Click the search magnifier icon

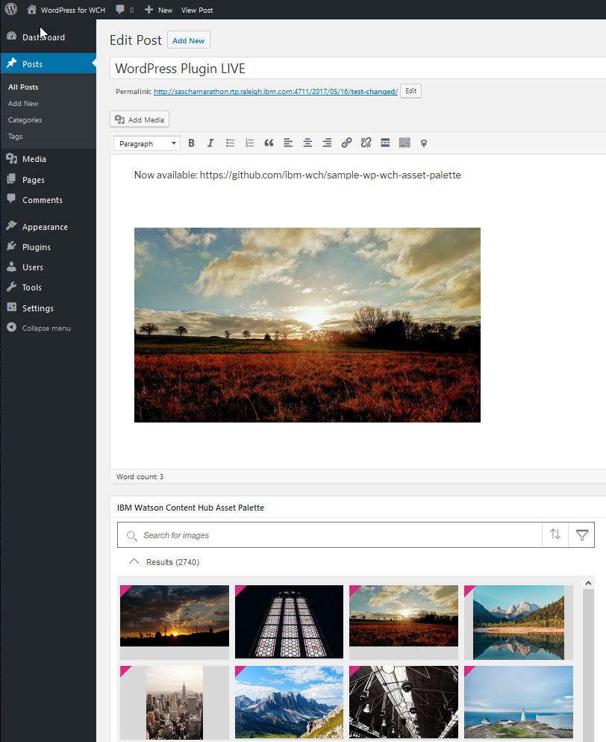(131, 535)
